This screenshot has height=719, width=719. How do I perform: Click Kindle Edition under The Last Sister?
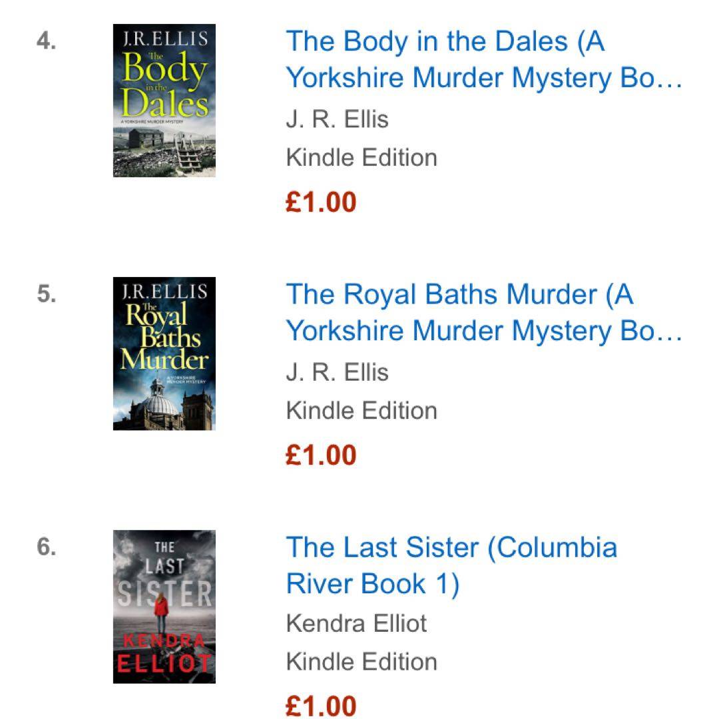tap(361, 662)
